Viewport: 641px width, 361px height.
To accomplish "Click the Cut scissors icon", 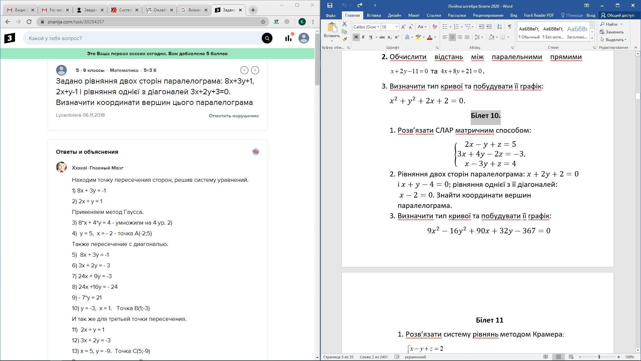I will 345,24.
